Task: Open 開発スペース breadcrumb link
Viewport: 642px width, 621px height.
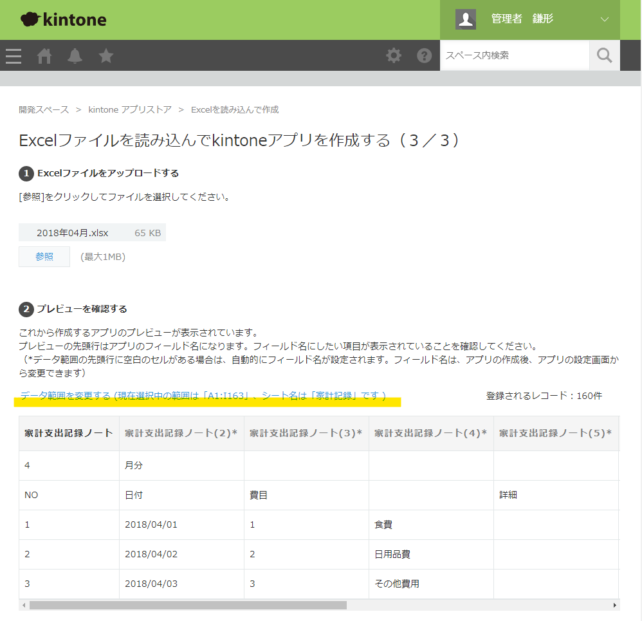Action: point(44,110)
